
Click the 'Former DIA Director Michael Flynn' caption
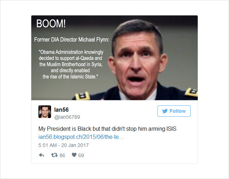click(72, 39)
